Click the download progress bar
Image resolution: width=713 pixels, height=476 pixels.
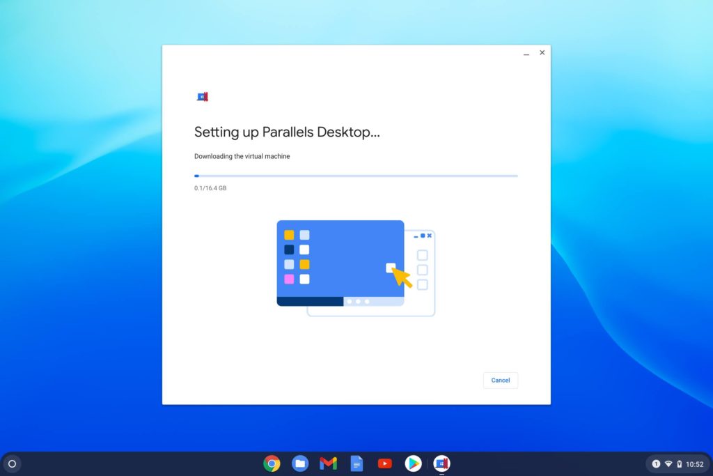tap(356, 176)
